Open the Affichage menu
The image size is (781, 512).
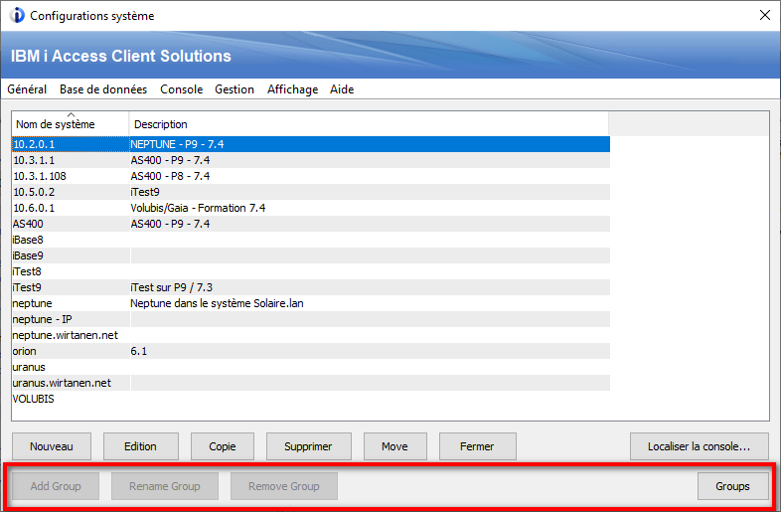pyautogui.click(x=292, y=89)
